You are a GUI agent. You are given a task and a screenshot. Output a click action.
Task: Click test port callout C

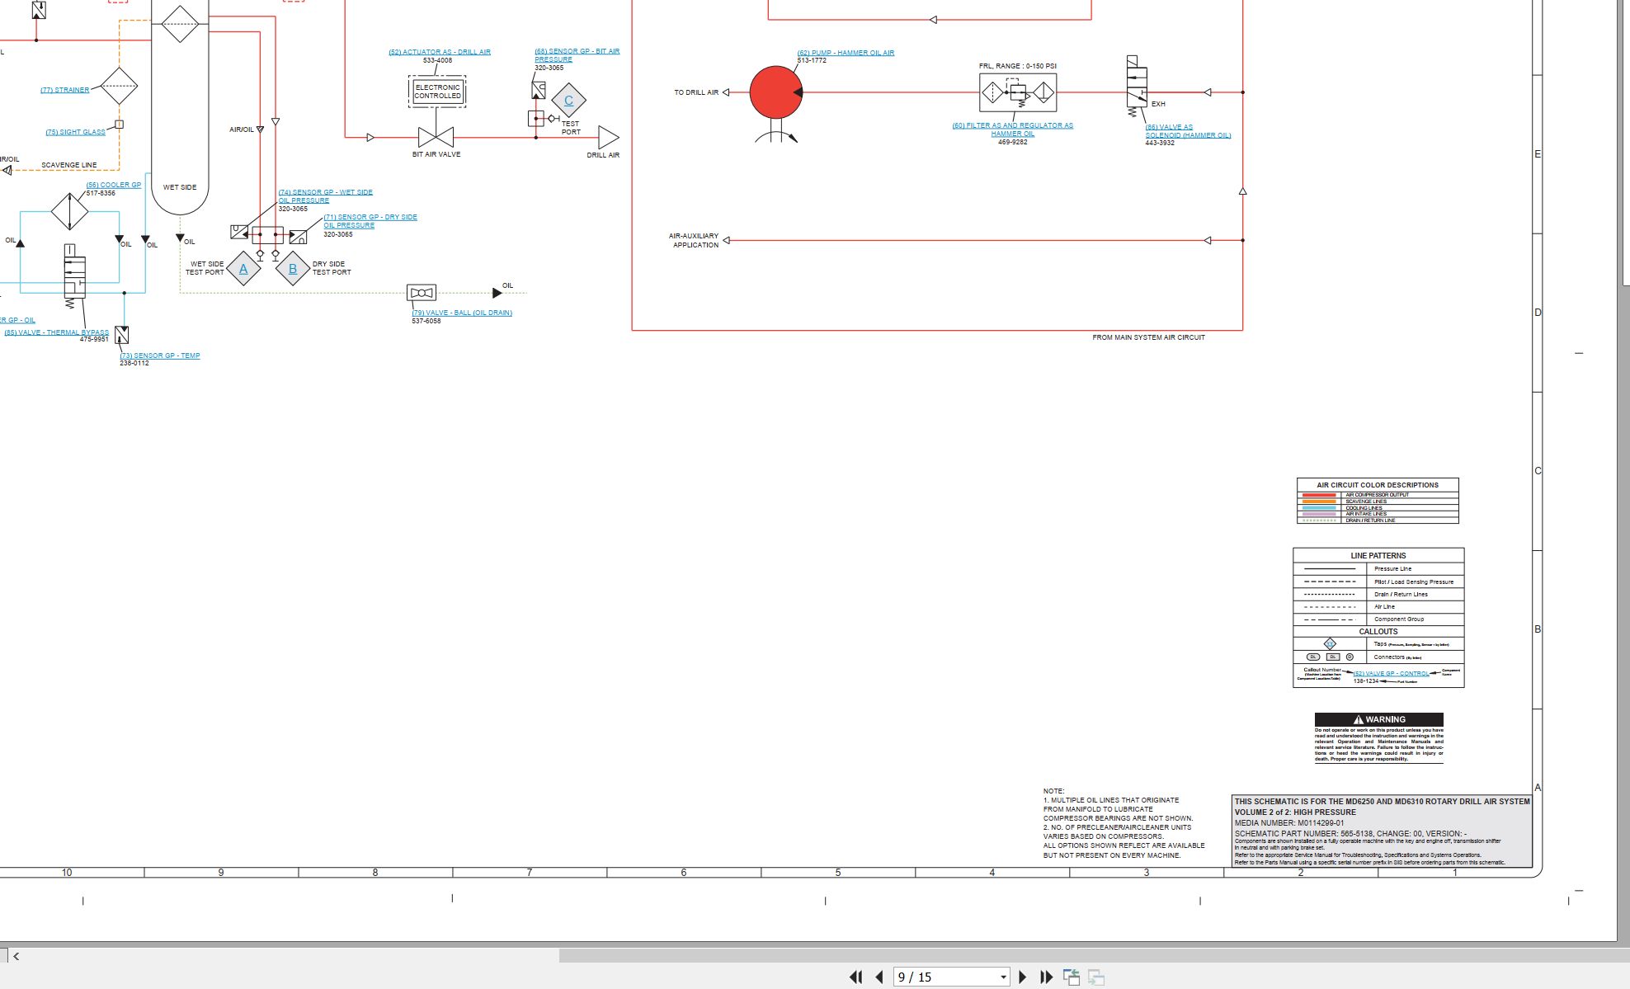tap(568, 100)
